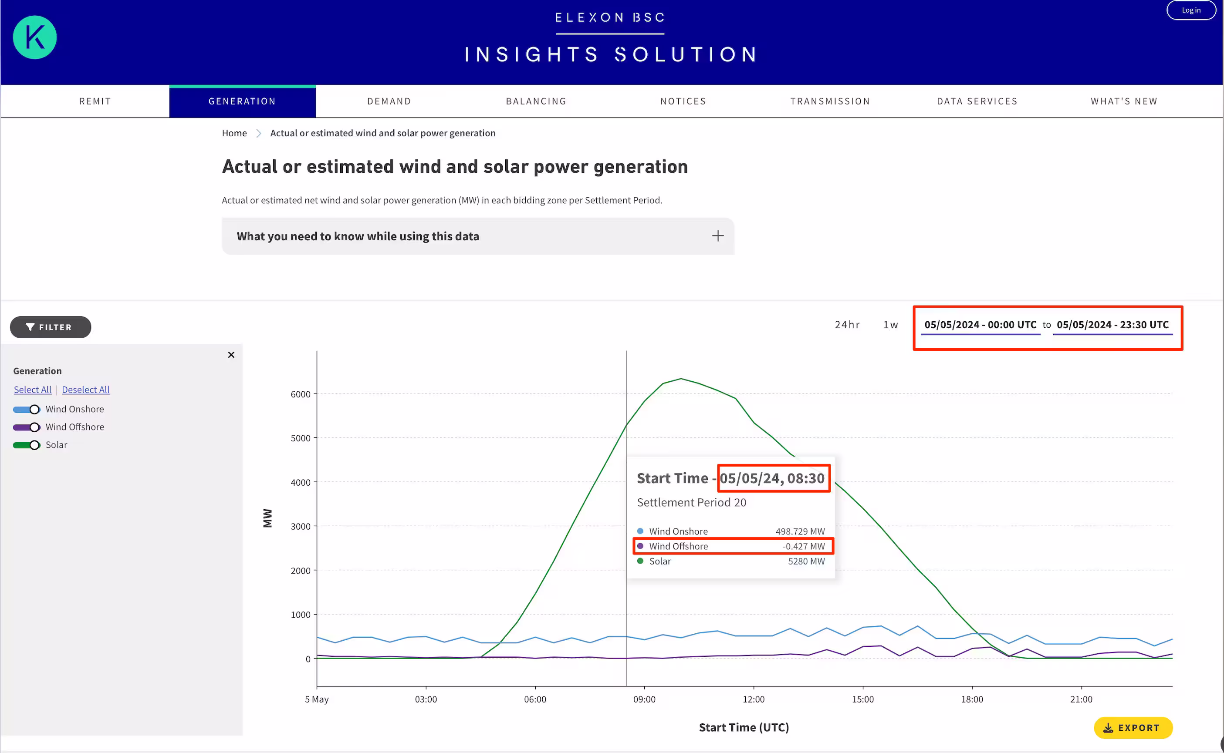The height and width of the screenshot is (753, 1224).
Task: Turn off the Solar generation toggle
Action: click(27, 445)
